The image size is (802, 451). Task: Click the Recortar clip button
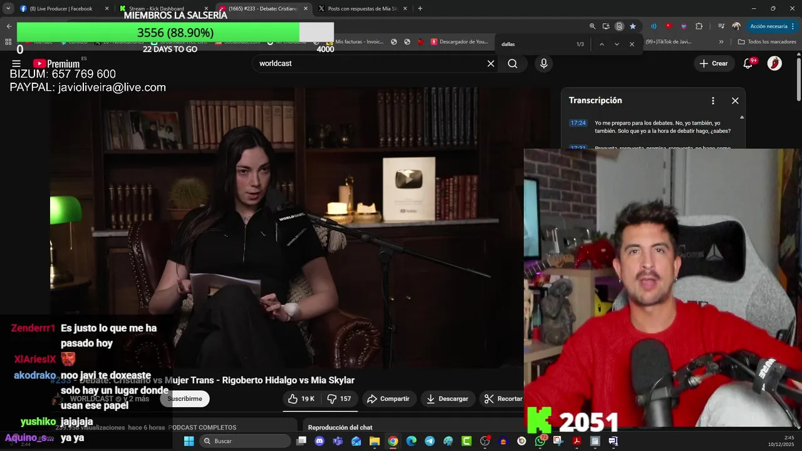point(503,398)
